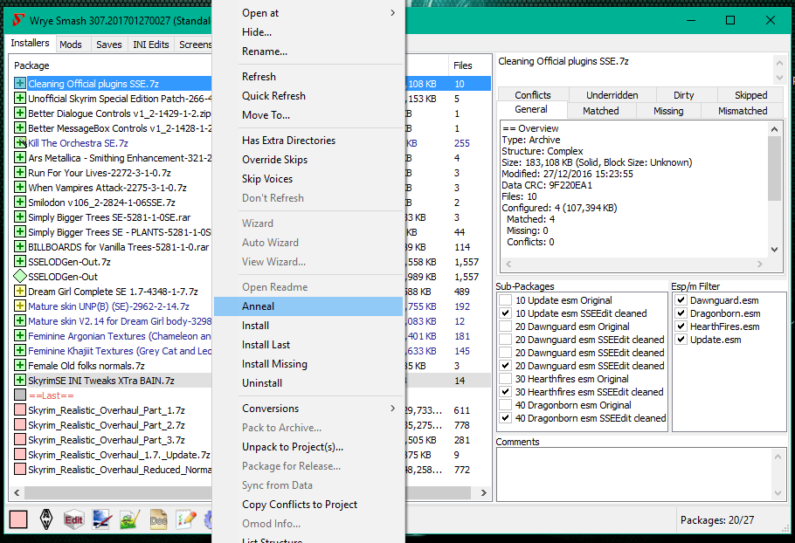This screenshot has width=795, height=543.
Task: Click the Doc Browser icon in bottom toolbar
Action: click(158, 519)
